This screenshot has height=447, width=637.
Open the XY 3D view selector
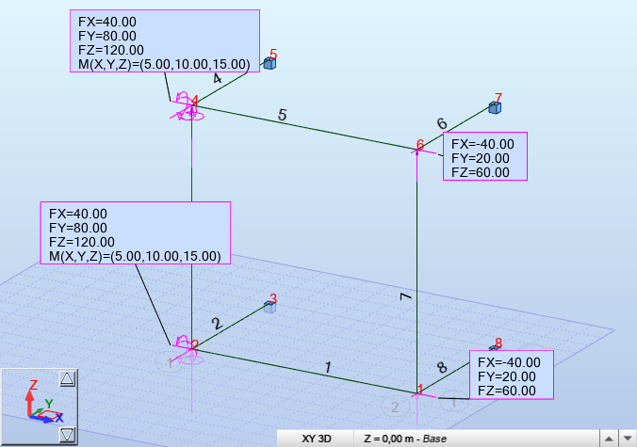pyautogui.click(x=316, y=439)
